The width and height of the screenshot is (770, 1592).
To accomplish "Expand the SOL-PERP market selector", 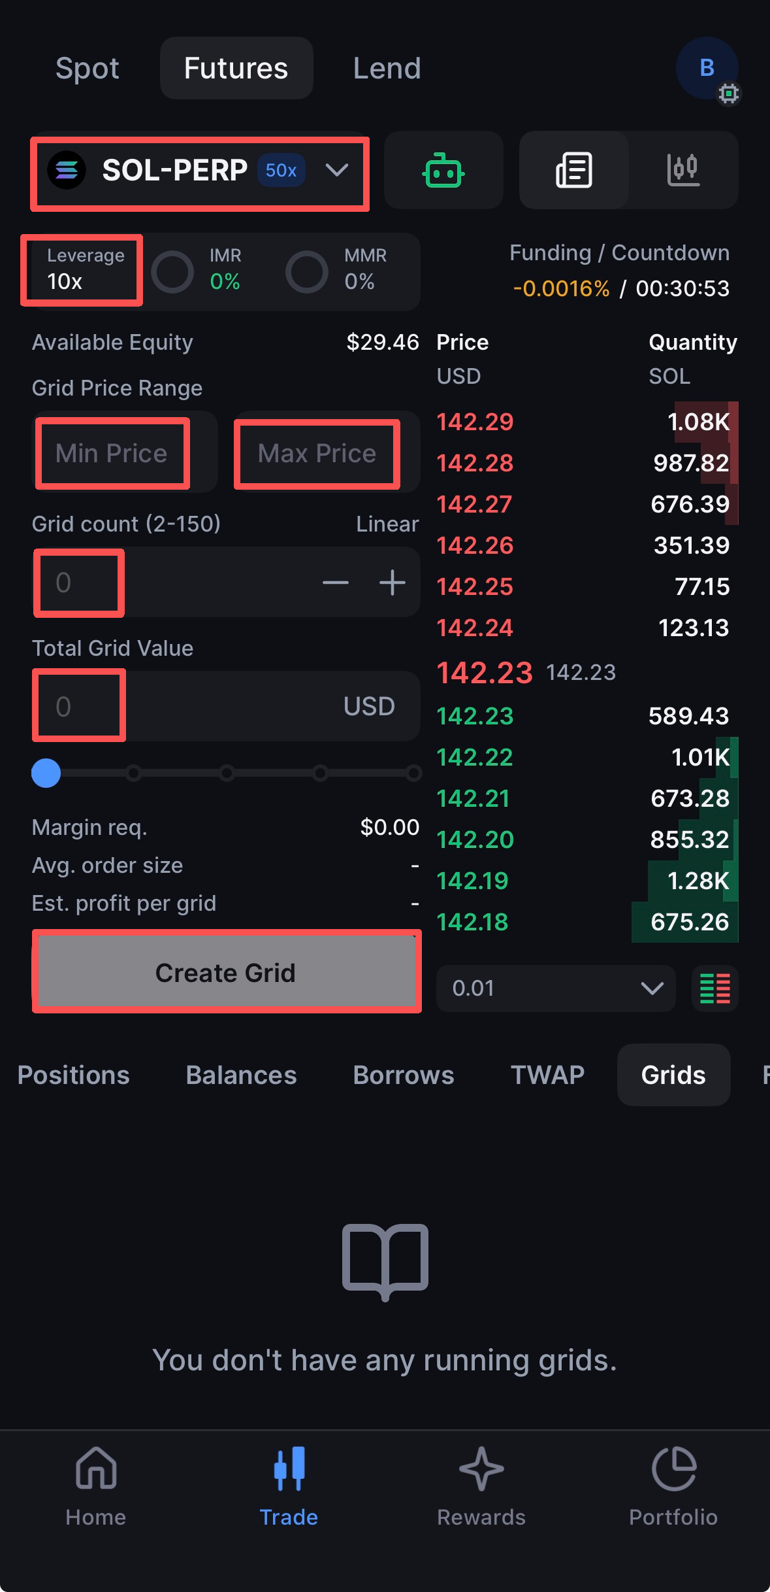I will [200, 171].
